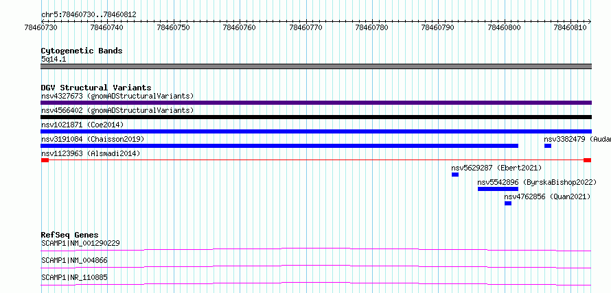
Task: Open transcript label SCAMP1|NR_110885
Action: pos(74,277)
